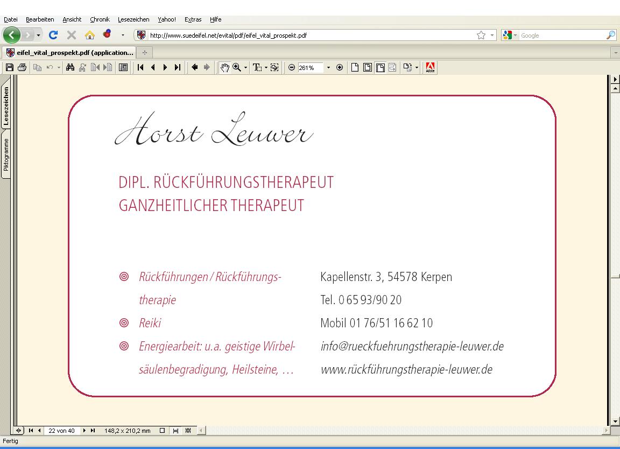This screenshot has height=449, width=620.
Task: Go to the last page from the toolbar
Action: click(x=177, y=67)
